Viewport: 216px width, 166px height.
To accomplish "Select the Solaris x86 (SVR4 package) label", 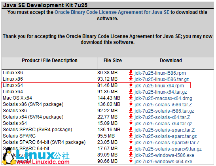I will pyautogui.click(x=33, y=104).
